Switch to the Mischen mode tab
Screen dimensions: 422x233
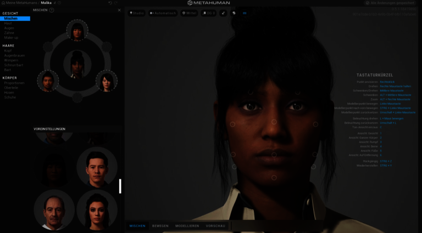point(137,226)
